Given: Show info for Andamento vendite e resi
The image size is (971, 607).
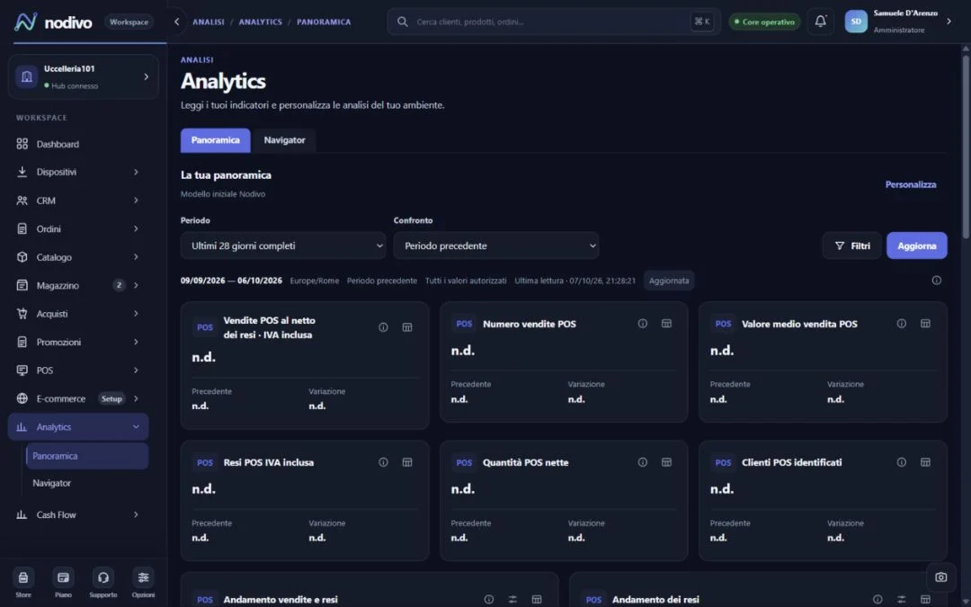Looking at the screenshot, I should [x=488, y=600].
